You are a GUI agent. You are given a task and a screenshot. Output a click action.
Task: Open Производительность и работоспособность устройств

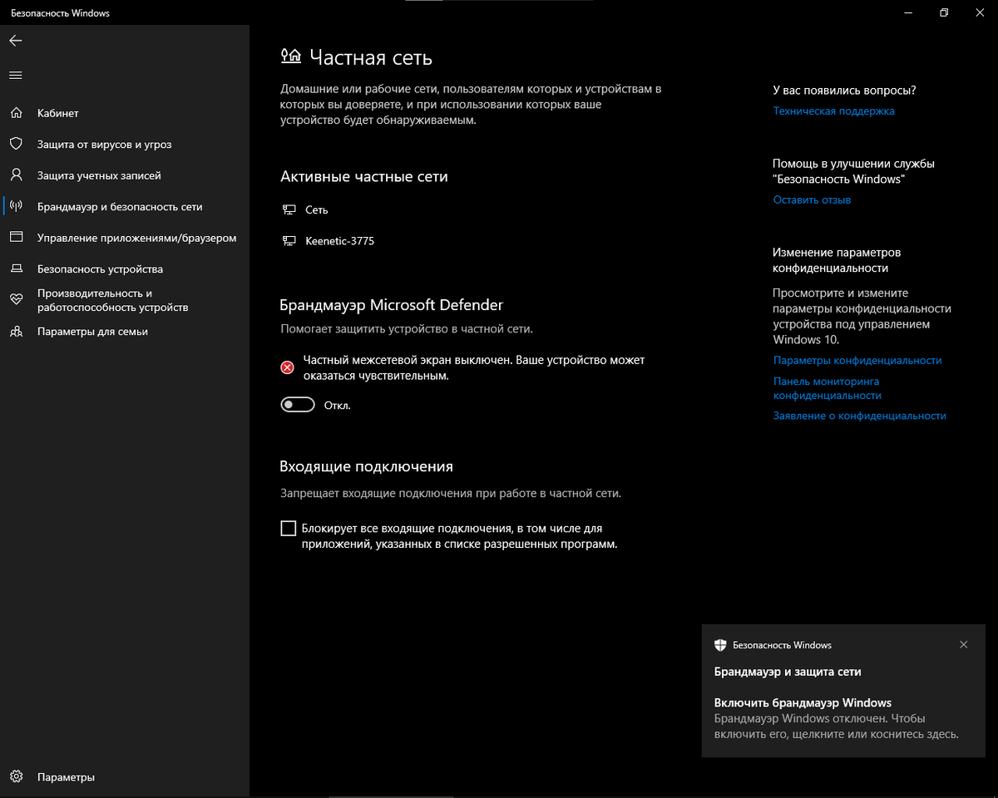[x=125, y=300]
